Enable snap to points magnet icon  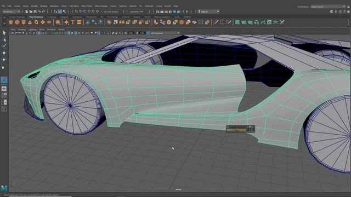(85, 11)
